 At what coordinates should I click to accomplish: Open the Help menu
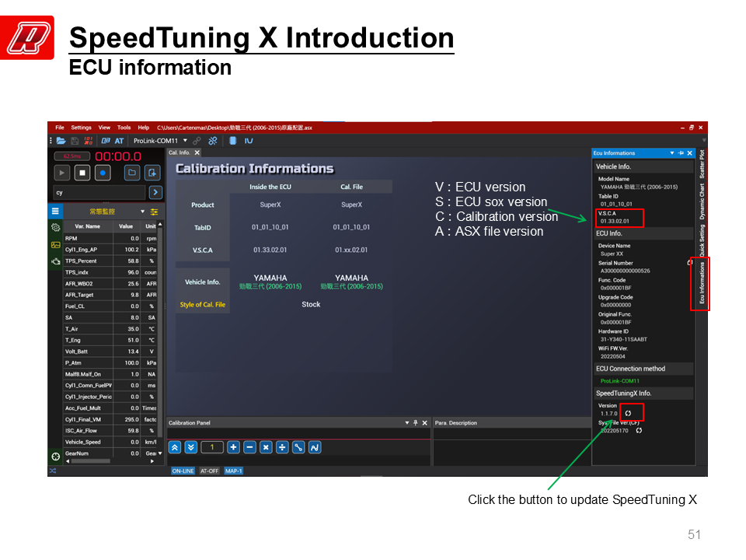[143, 128]
